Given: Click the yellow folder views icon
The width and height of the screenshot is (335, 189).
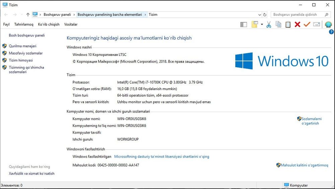Looking at the screenshot, I should click(x=255, y=24).
